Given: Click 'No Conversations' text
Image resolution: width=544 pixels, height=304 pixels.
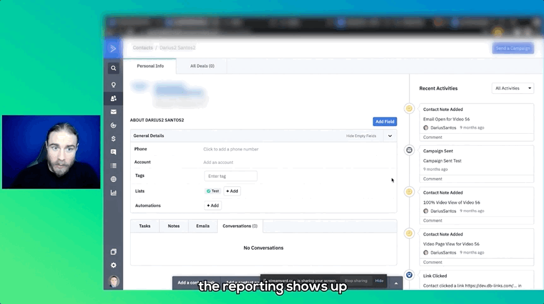Looking at the screenshot, I should pyautogui.click(x=263, y=248).
